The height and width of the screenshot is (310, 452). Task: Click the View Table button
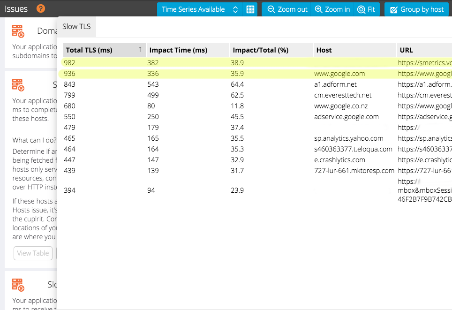[x=33, y=253]
